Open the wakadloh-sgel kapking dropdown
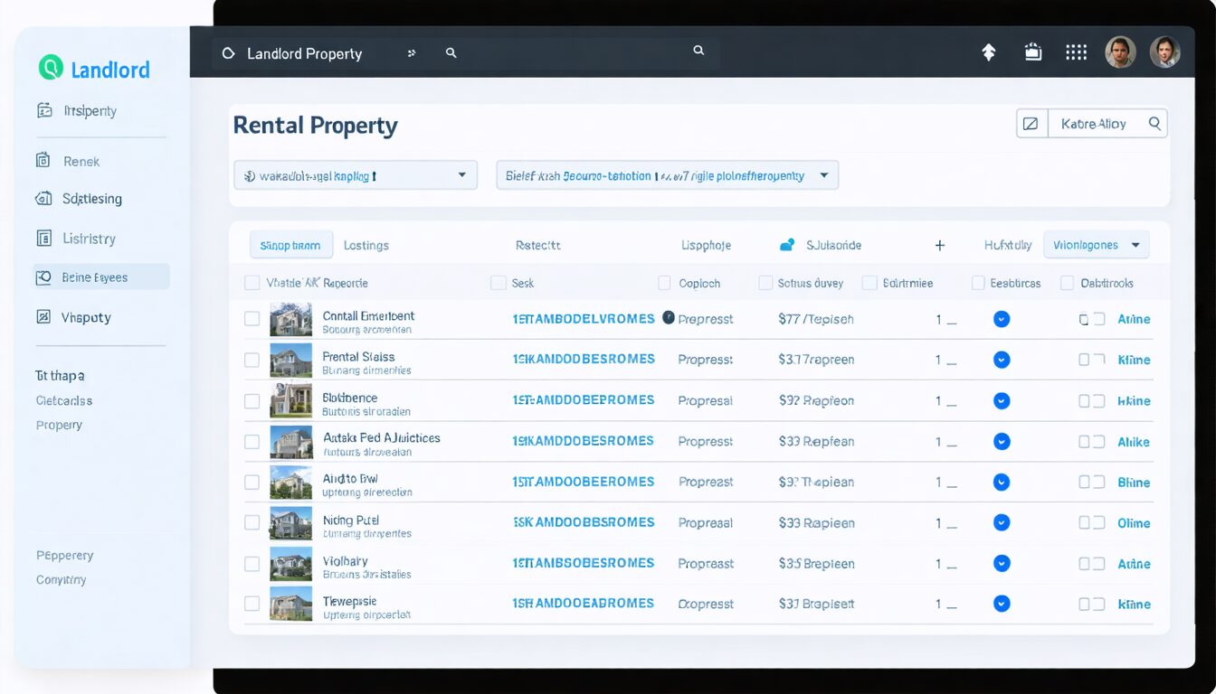1216x694 pixels. click(x=356, y=175)
